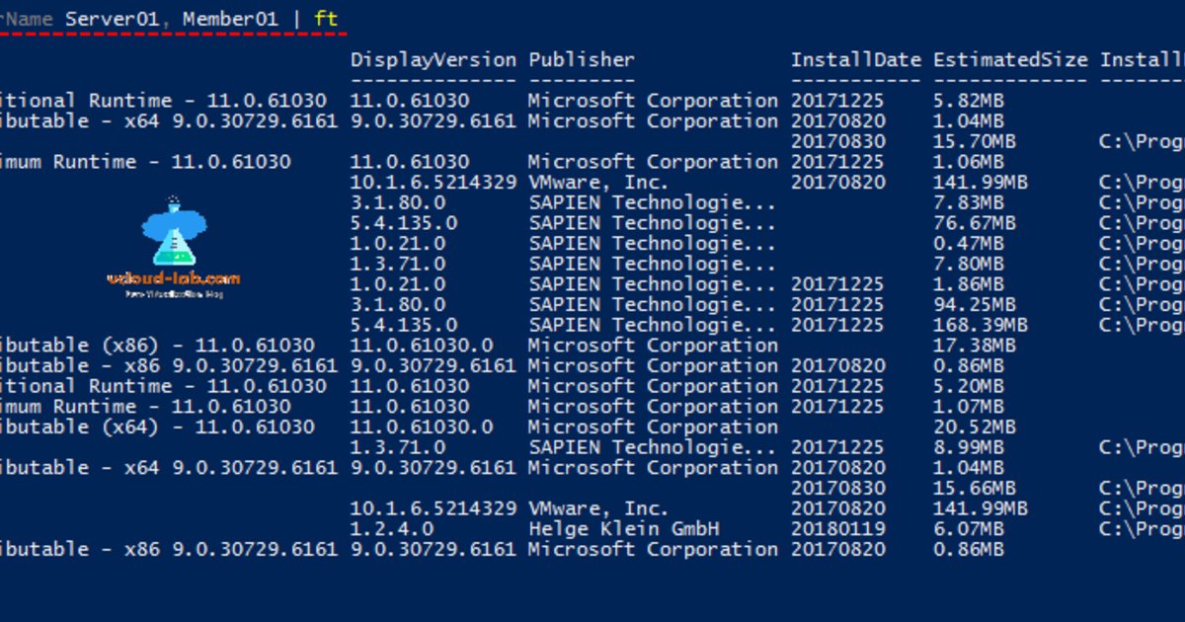Click "ibutable (x64) - 11.0.61030" name text
The image size is (1185, 622).
158,427
